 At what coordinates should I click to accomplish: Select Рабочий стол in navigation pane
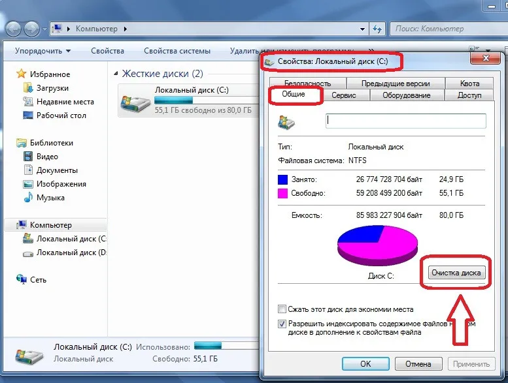61,115
